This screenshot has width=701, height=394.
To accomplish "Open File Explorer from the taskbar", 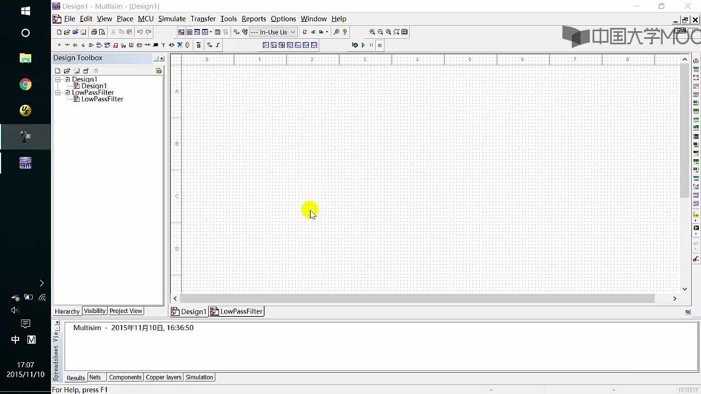I will click(25, 58).
